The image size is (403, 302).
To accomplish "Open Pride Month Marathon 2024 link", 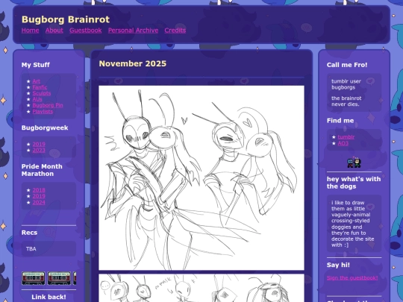I will pos(39,202).
